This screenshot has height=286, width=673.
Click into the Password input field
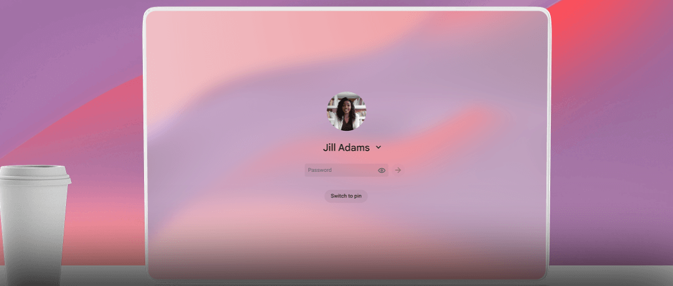(x=340, y=170)
